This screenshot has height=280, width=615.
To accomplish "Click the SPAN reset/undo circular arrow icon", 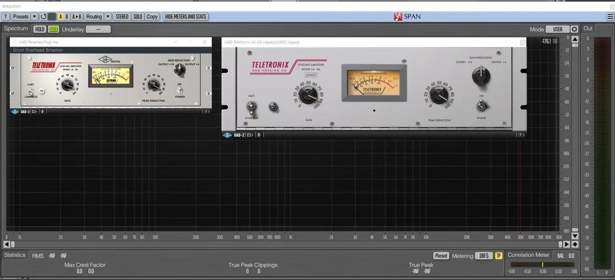I will click(44, 17).
